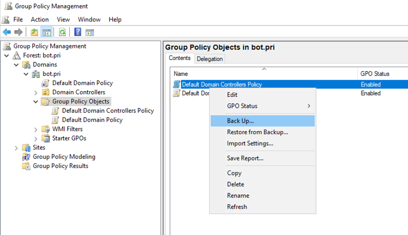This screenshot has height=235, width=408.
Task: Select Group Policy Results in tree
Action: [60, 166]
